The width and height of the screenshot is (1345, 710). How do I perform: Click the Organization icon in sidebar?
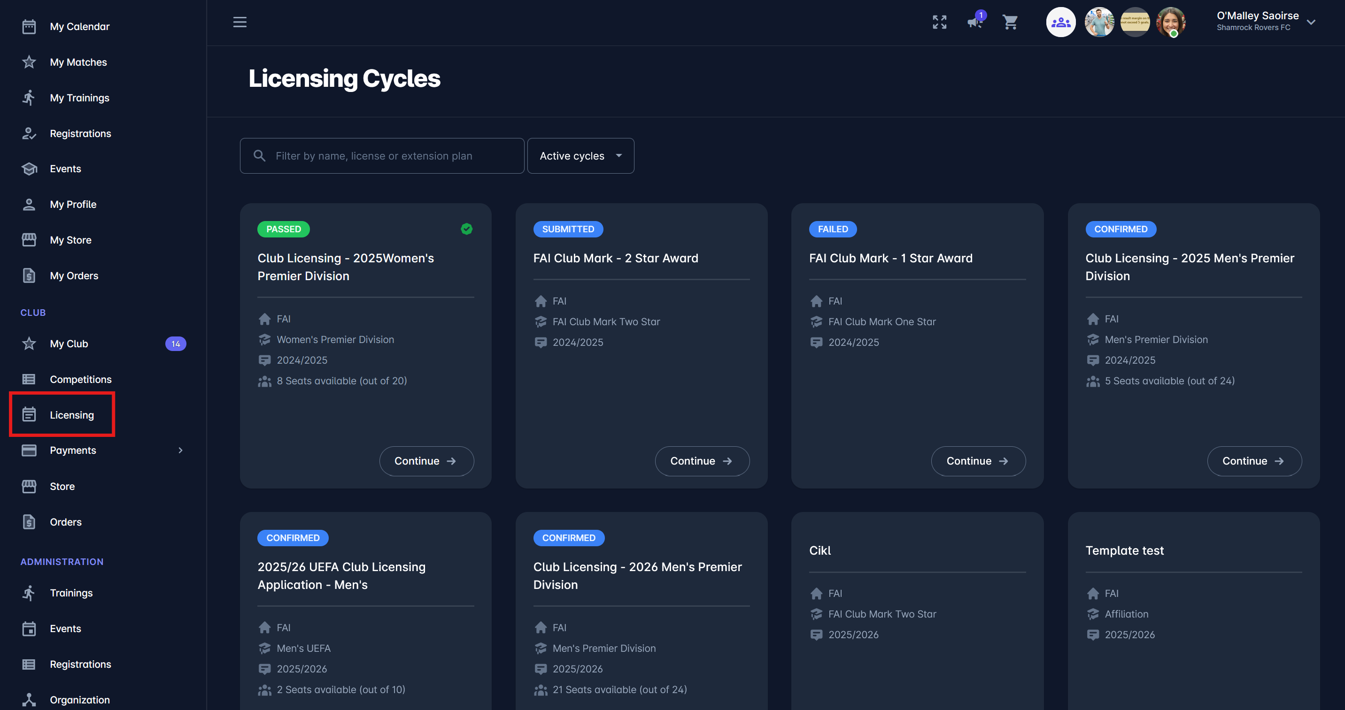29,700
